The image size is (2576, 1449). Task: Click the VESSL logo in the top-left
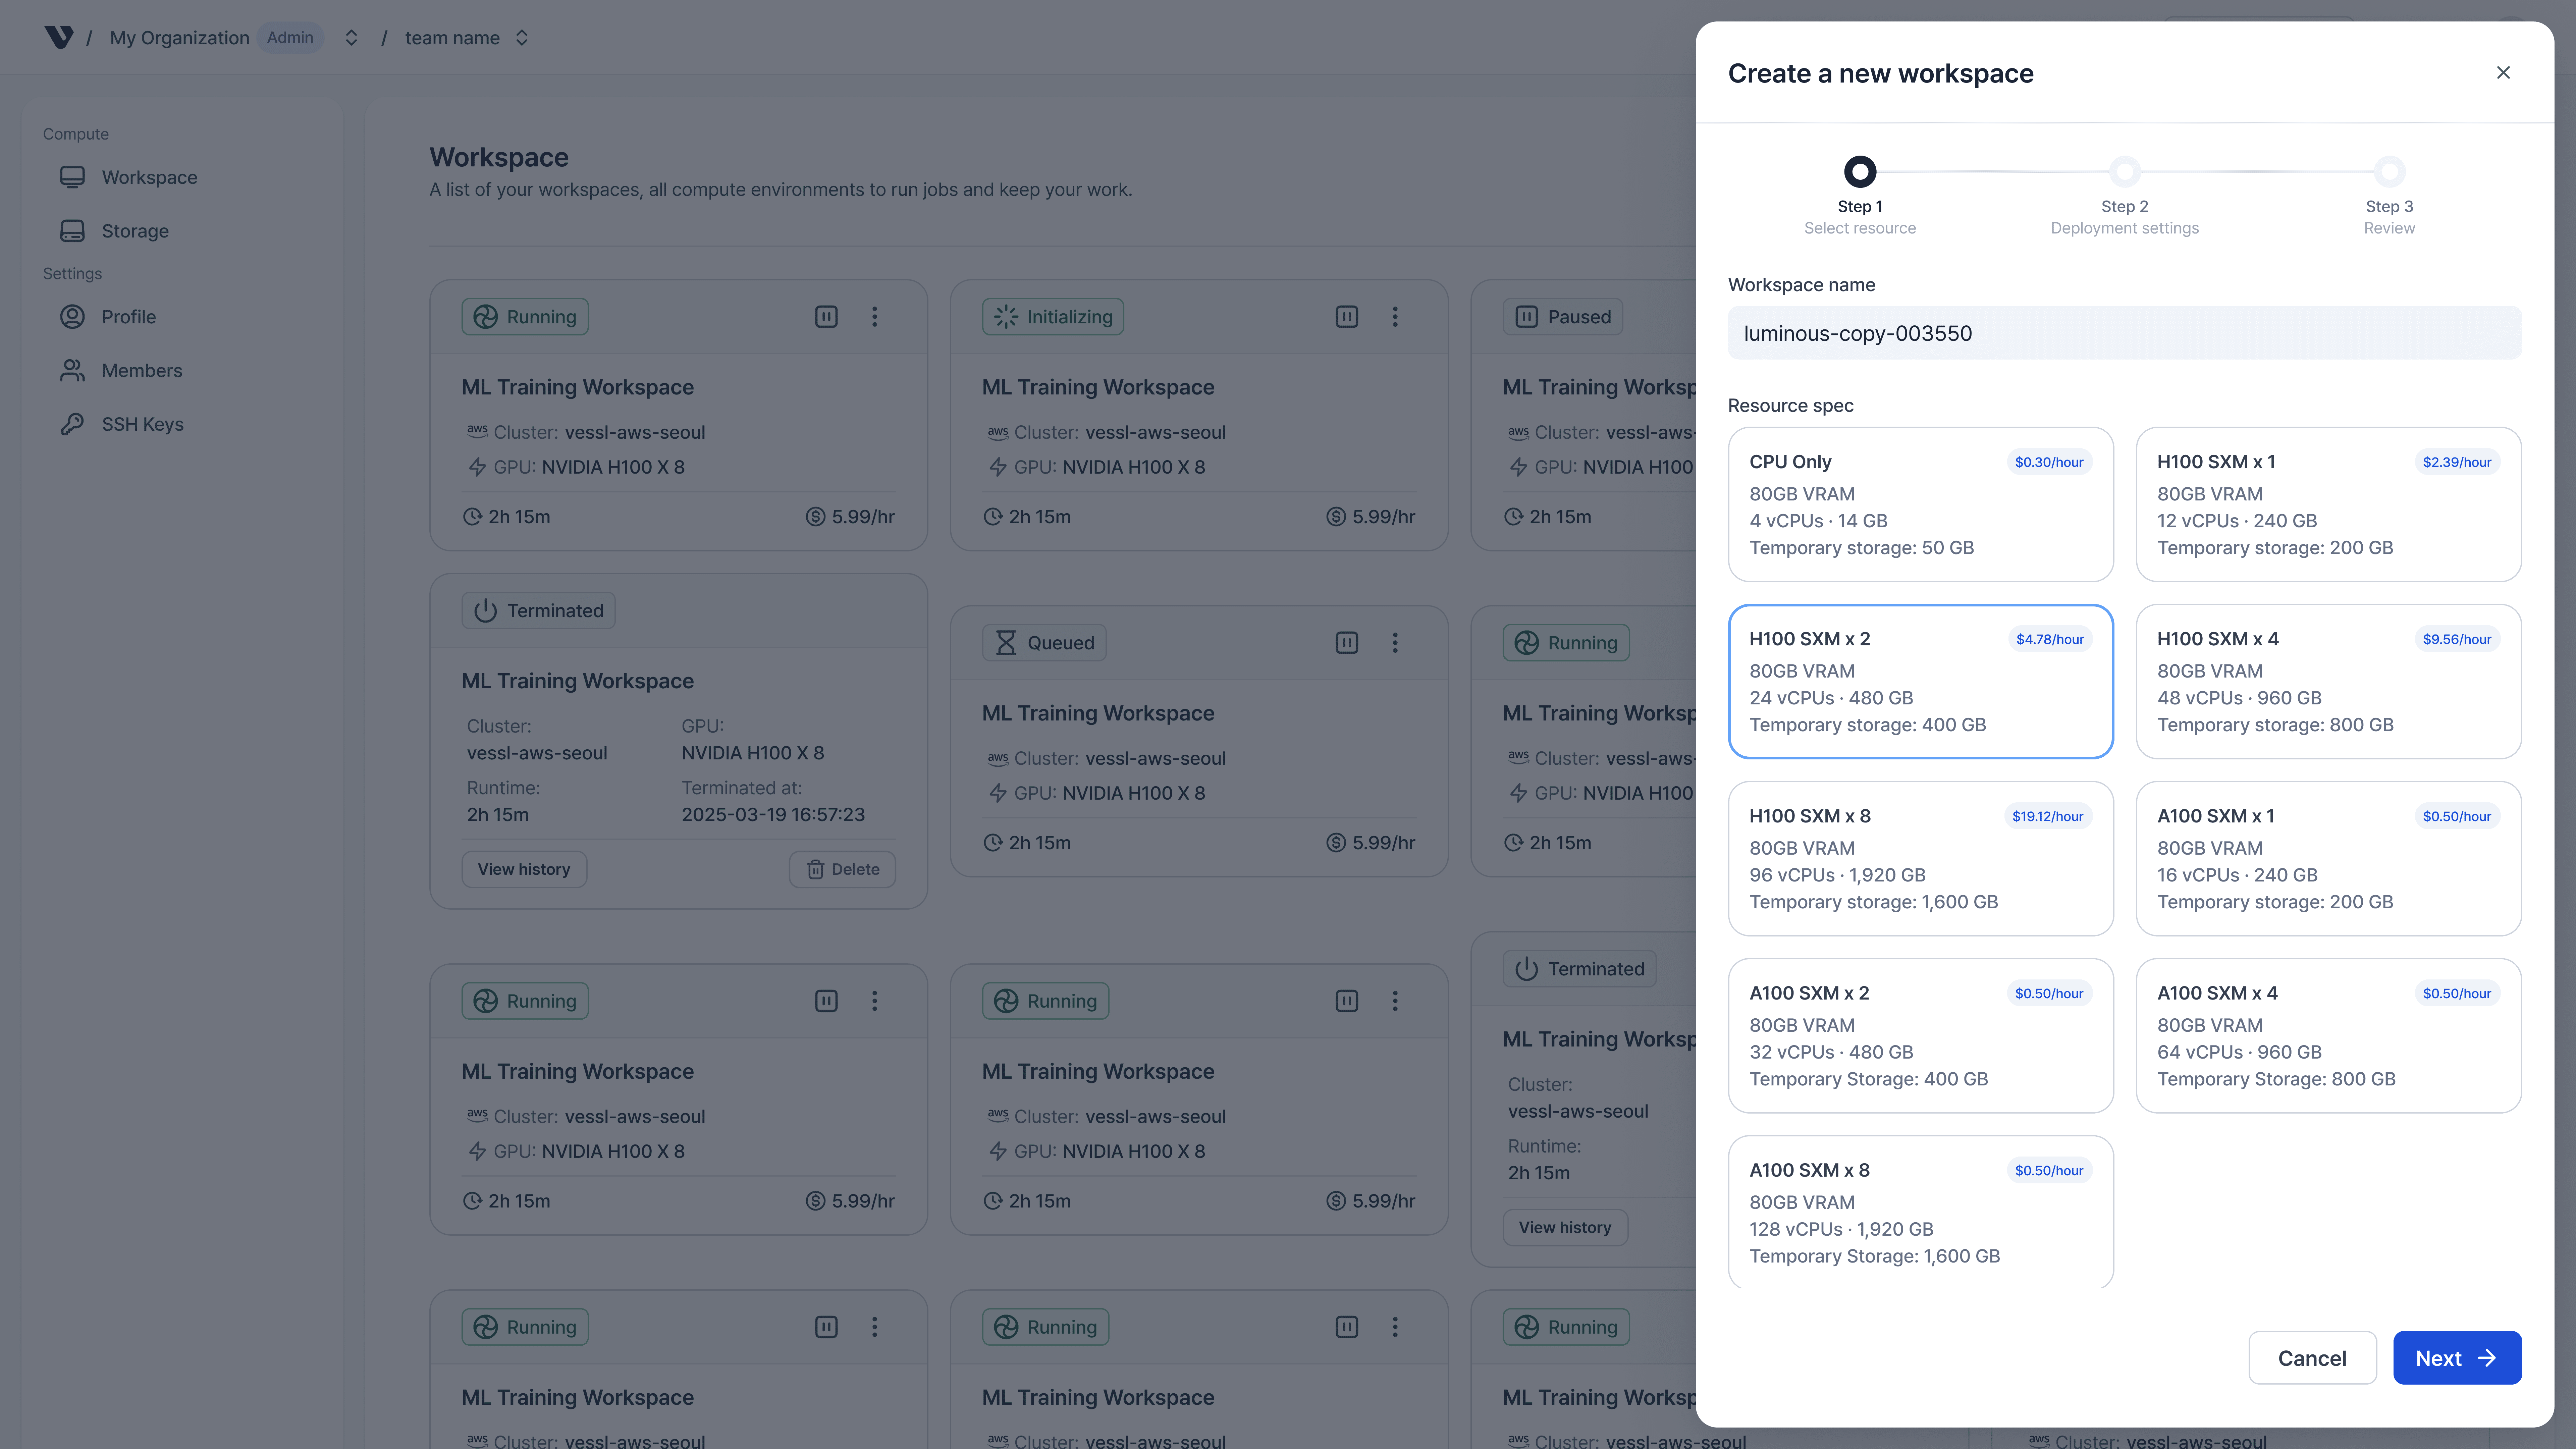(60, 37)
